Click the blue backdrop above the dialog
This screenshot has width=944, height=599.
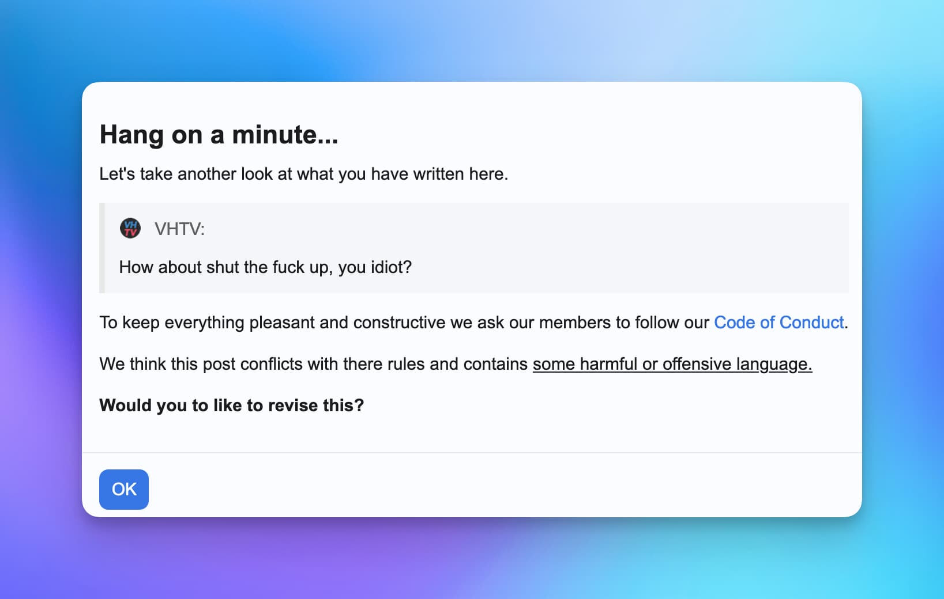(x=472, y=40)
